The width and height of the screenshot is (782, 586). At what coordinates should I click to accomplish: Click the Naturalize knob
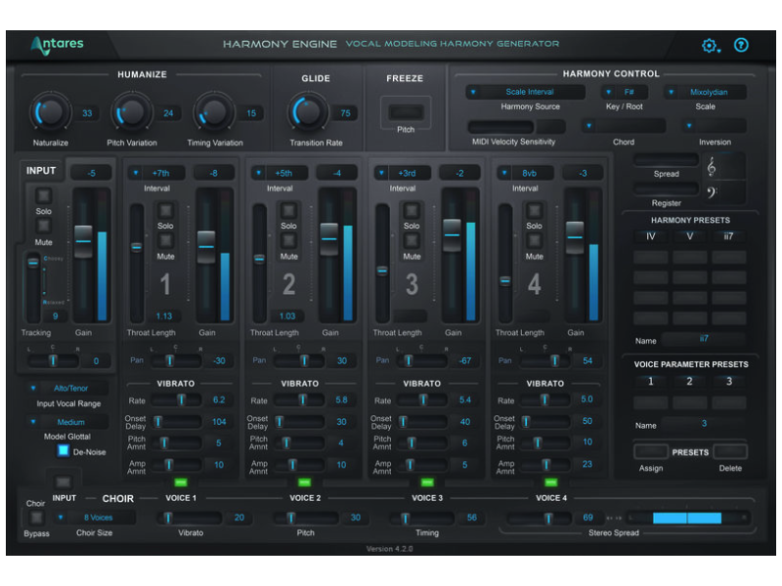pos(51,112)
